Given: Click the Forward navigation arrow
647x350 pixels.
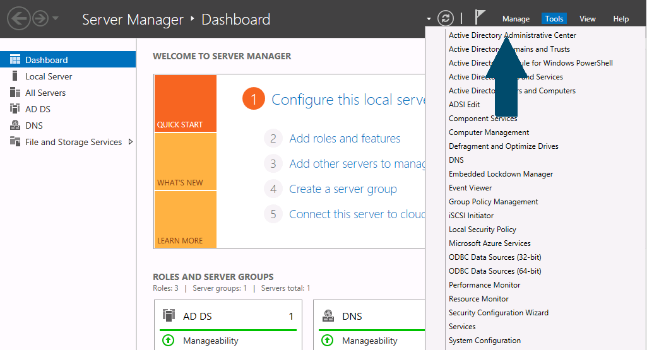Looking at the screenshot, I should pyautogui.click(x=40, y=18).
